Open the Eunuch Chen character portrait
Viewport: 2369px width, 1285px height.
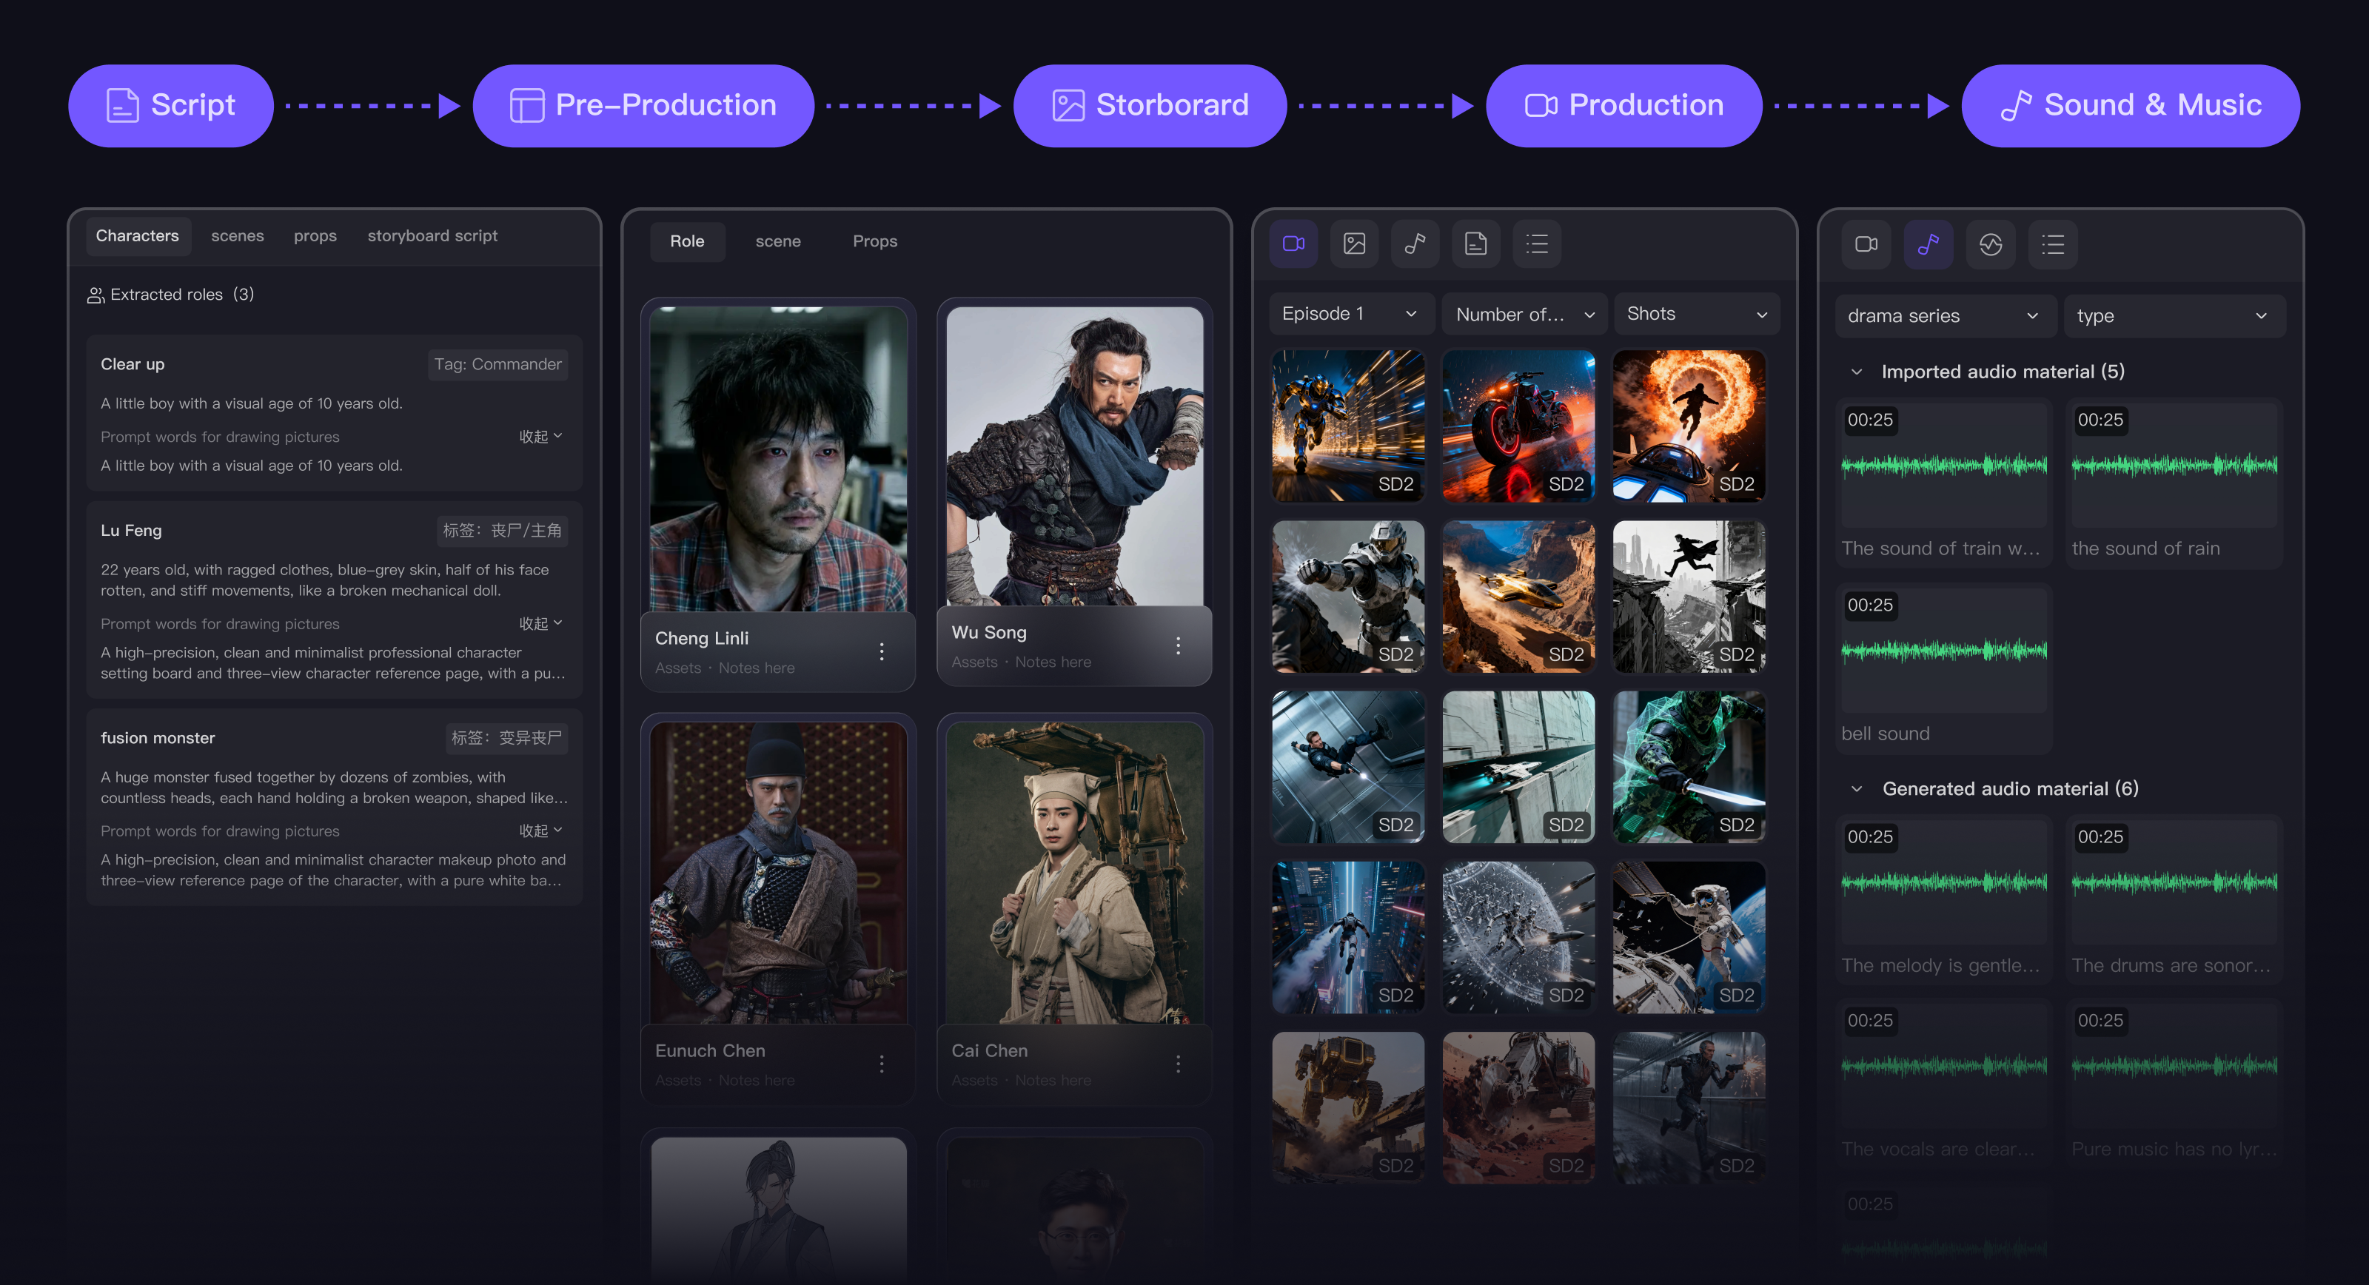[778, 873]
